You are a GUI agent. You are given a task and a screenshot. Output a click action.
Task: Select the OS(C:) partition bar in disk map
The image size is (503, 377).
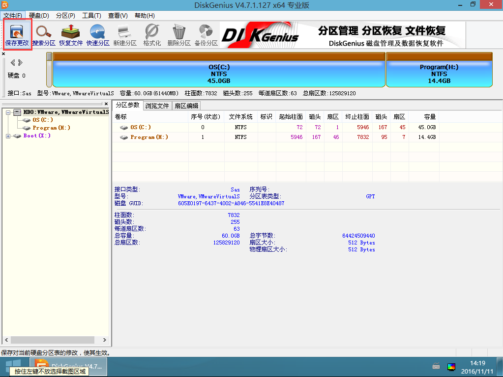[219, 70]
